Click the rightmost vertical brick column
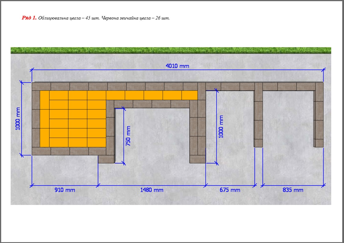 tap(319, 116)
